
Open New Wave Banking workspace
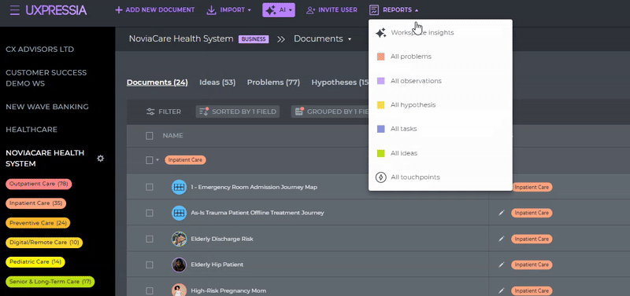tap(47, 107)
